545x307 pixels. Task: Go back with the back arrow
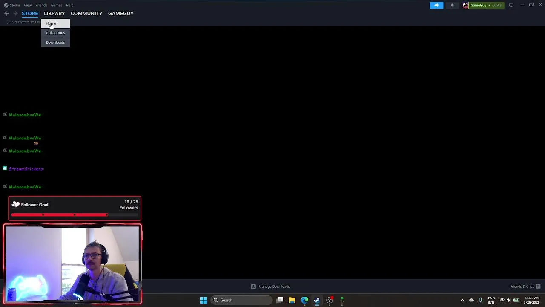point(6,14)
